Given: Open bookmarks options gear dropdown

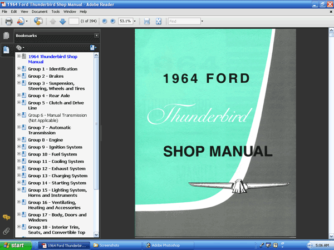Looking at the screenshot, I should tap(20, 48).
